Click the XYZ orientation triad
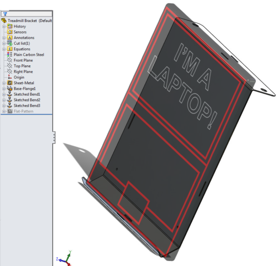The image size is (279, 266). (x=65, y=259)
